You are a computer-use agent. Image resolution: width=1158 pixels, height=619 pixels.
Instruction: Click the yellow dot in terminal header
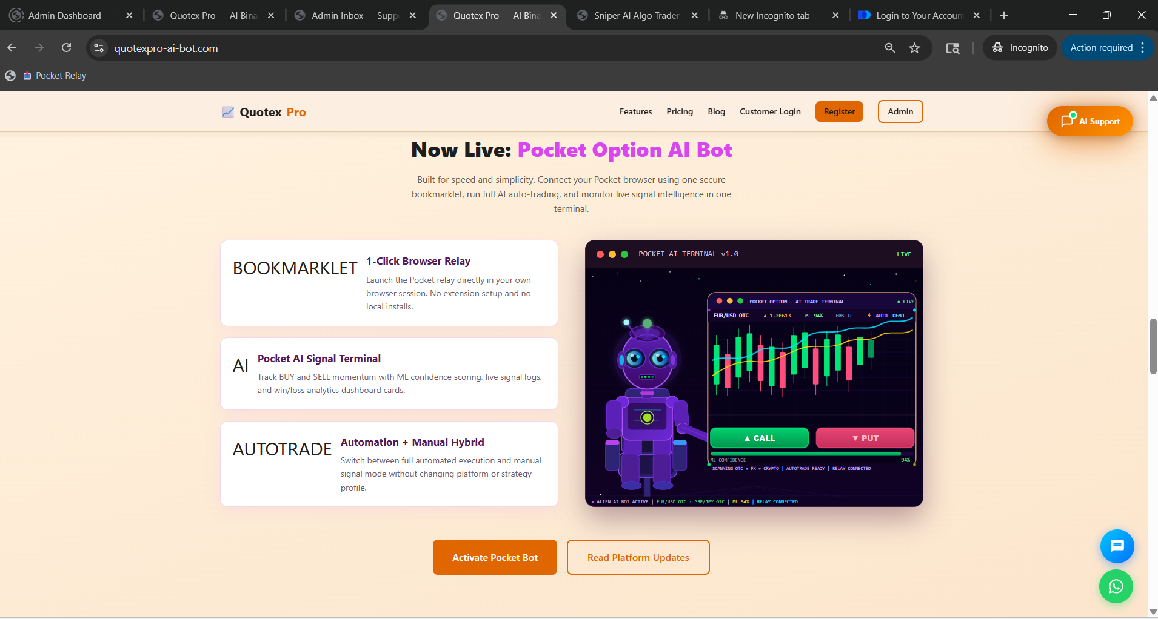pos(612,254)
